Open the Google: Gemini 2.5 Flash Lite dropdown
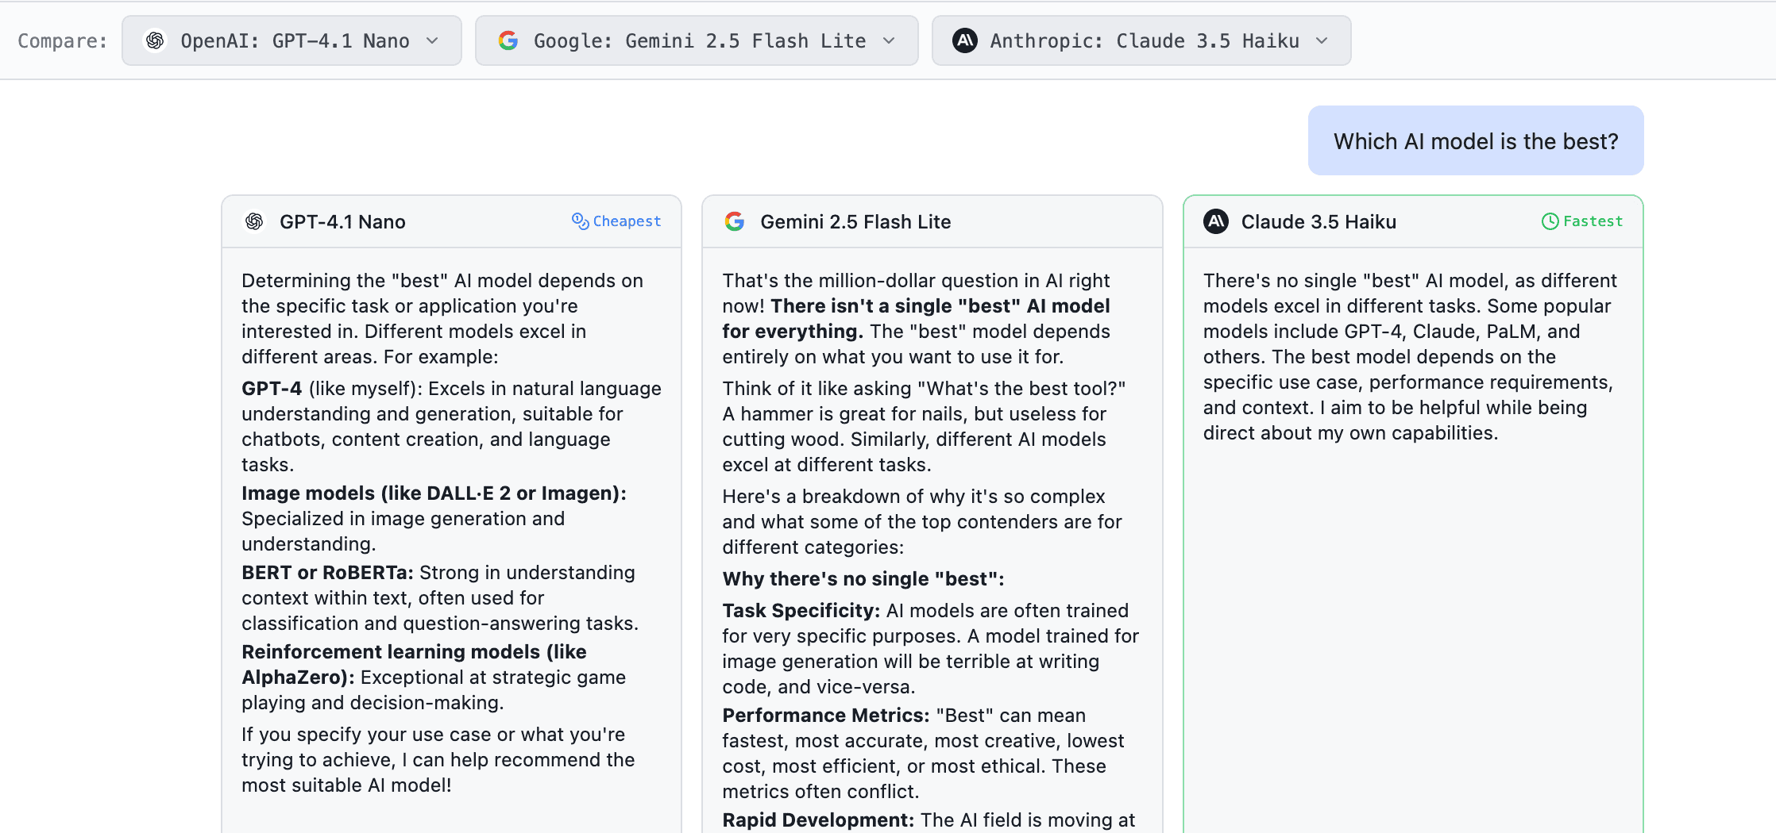This screenshot has height=833, width=1776. [697, 40]
